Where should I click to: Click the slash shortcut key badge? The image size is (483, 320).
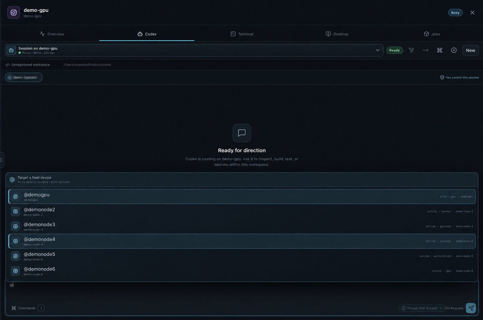pyautogui.click(x=41, y=308)
